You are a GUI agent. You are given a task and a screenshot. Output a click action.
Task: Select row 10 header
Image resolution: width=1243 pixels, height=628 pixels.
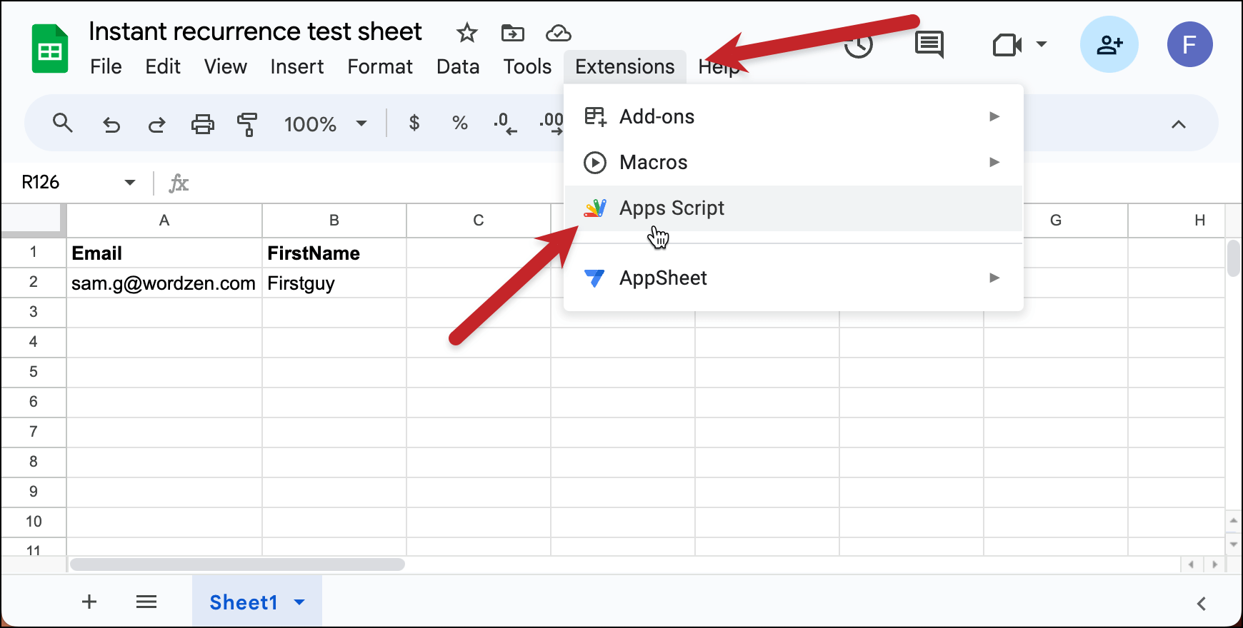pos(34,522)
